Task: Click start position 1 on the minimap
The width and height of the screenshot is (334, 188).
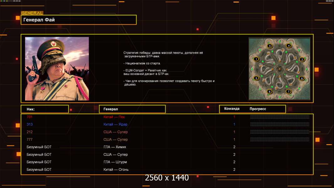Action: (256, 59)
